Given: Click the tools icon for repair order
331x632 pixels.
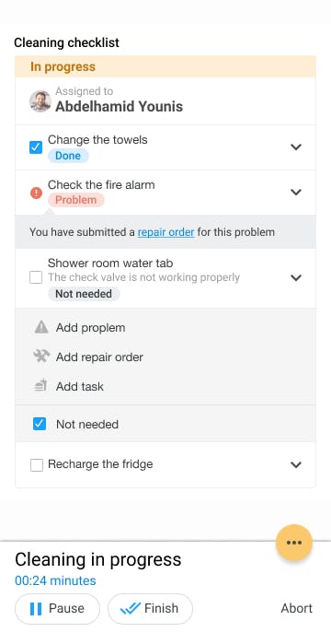Looking at the screenshot, I should (41, 357).
